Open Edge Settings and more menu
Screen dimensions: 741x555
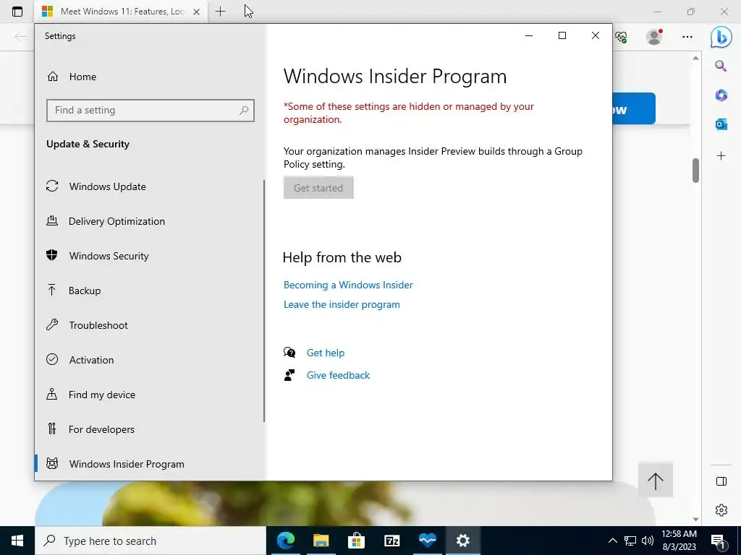coord(687,36)
